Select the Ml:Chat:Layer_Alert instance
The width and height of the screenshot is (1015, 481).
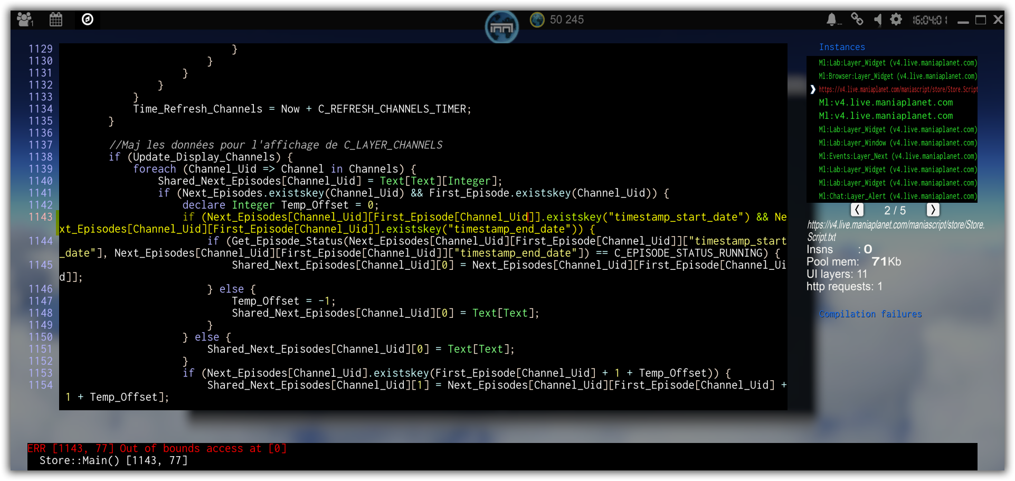[x=897, y=196]
